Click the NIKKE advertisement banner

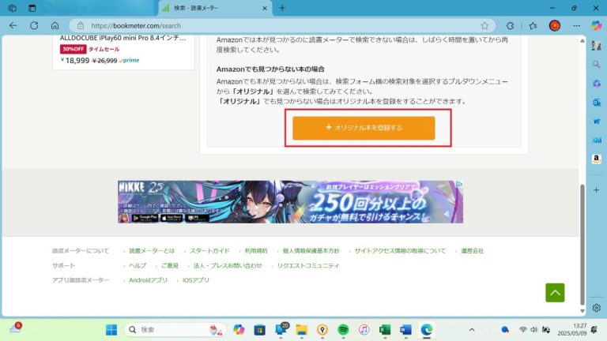290,202
